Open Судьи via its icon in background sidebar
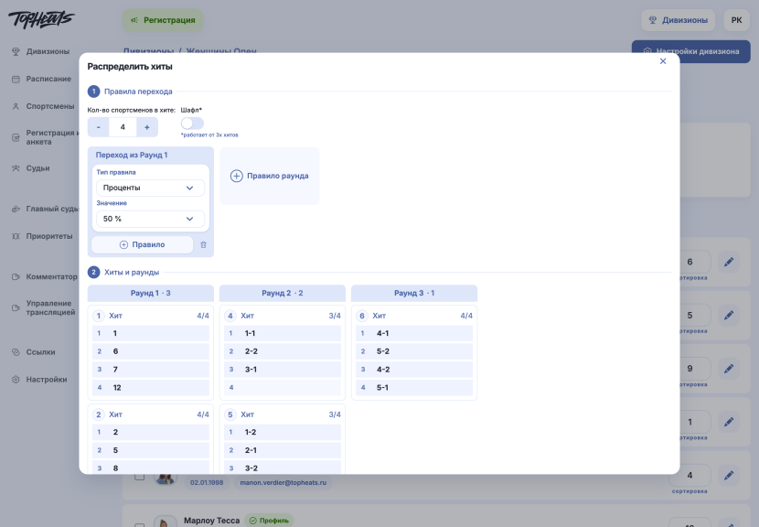Image resolution: width=759 pixels, height=527 pixels. click(x=16, y=168)
